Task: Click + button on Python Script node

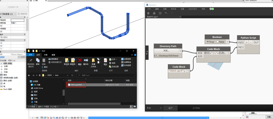Action: point(246,43)
